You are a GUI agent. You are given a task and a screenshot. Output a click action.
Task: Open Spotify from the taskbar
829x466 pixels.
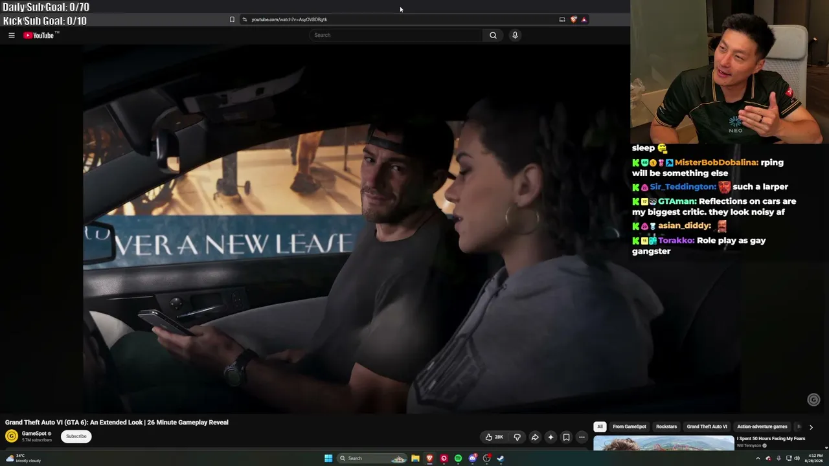458,458
